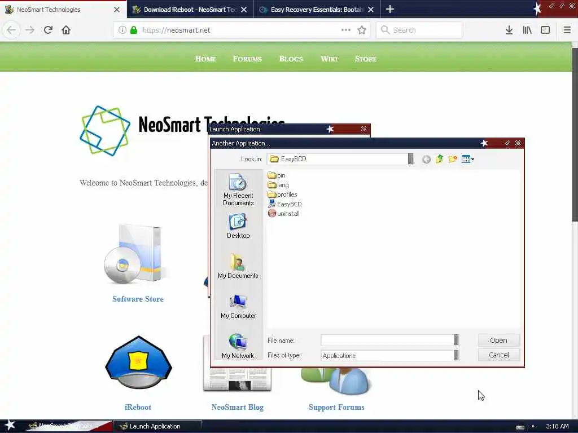Image resolution: width=578 pixels, height=433 pixels.
Task: Open a new browser tab
Action: pyautogui.click(x=389, y=9)
